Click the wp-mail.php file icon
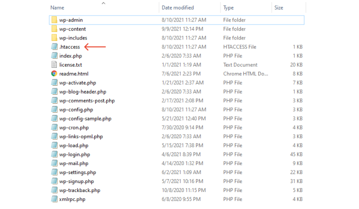The width and height of the screenshot is (359, 209). (54, 163)
